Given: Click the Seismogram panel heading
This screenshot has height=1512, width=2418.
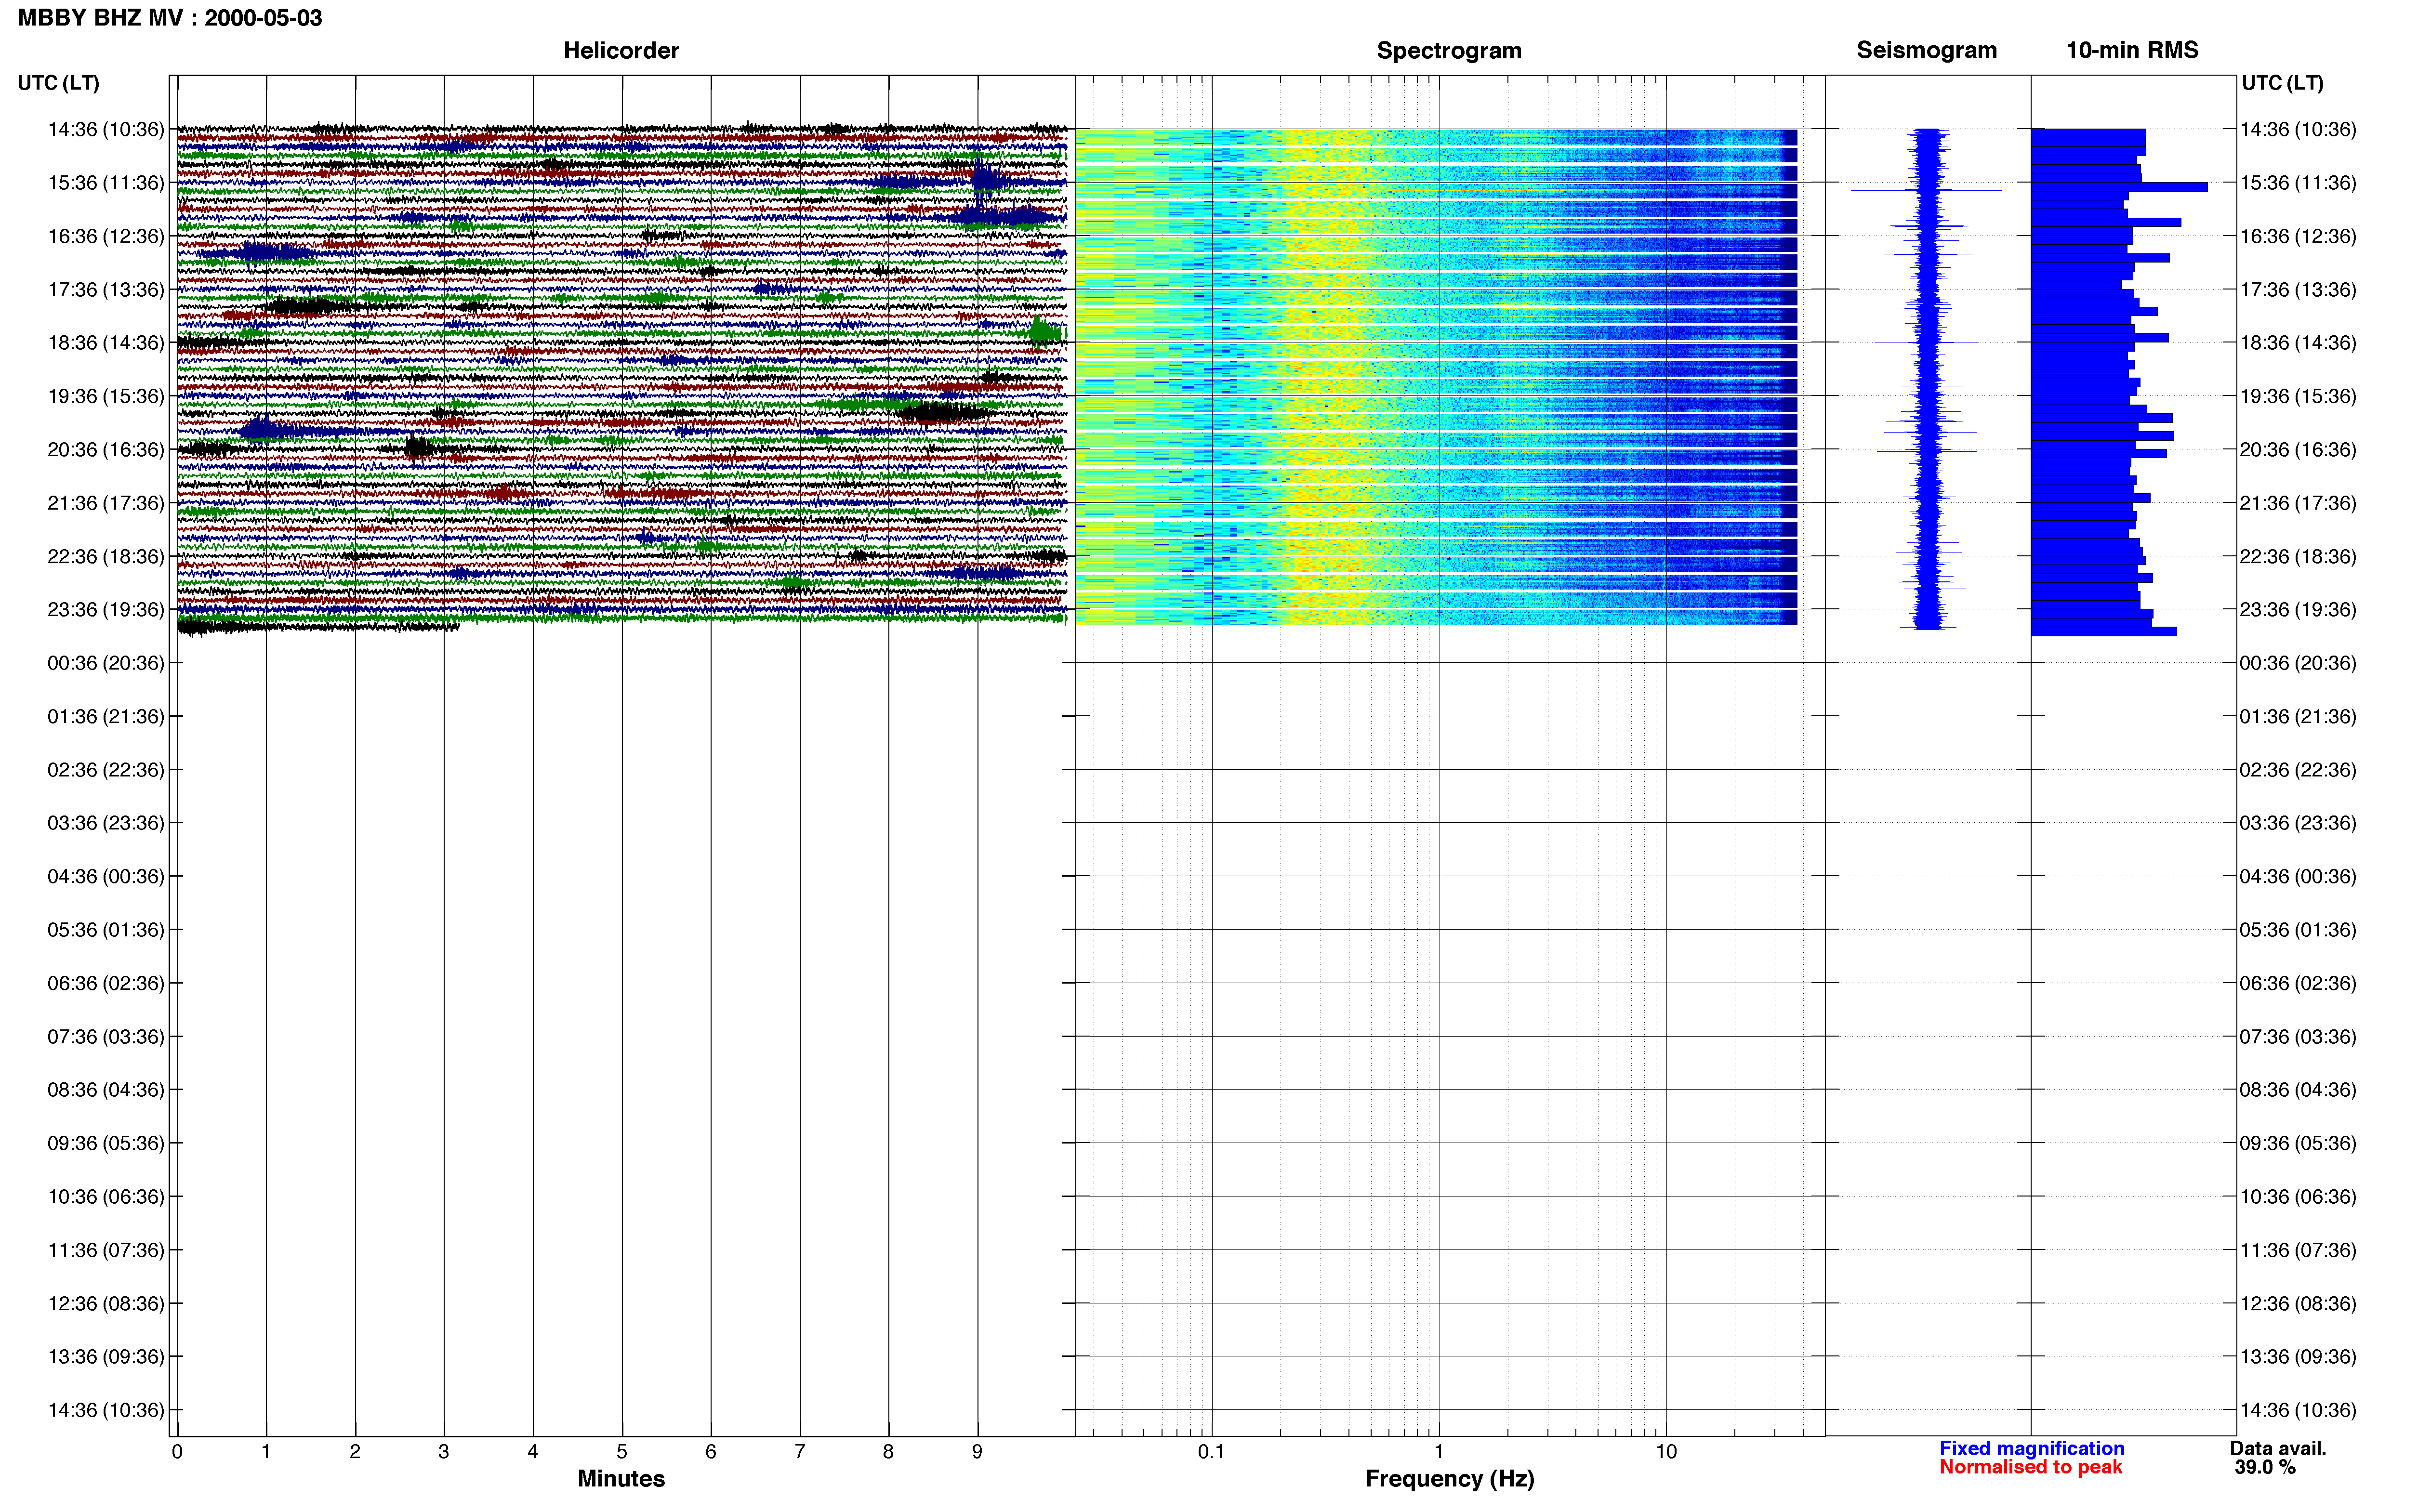Looking at the screenshot, I should coord(1926,51).
